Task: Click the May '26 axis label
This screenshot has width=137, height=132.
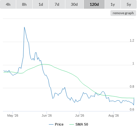Action: pos(13,115)
